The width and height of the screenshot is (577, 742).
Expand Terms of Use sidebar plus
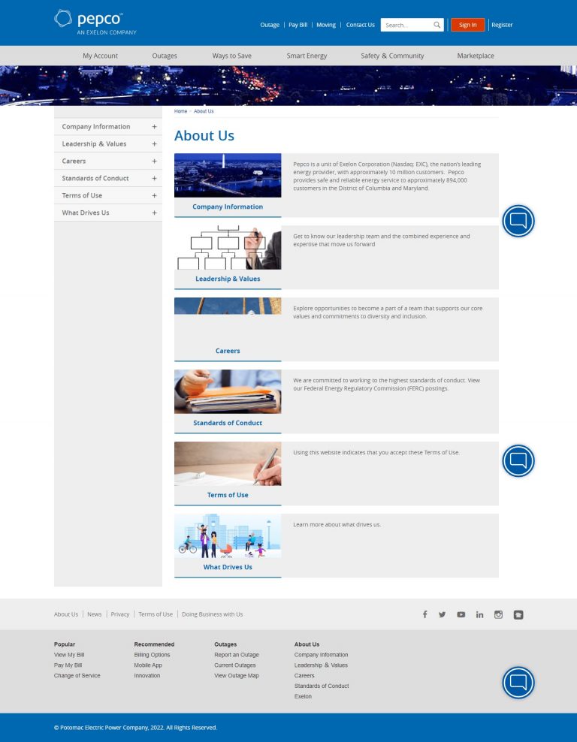(x=154, y=195)
